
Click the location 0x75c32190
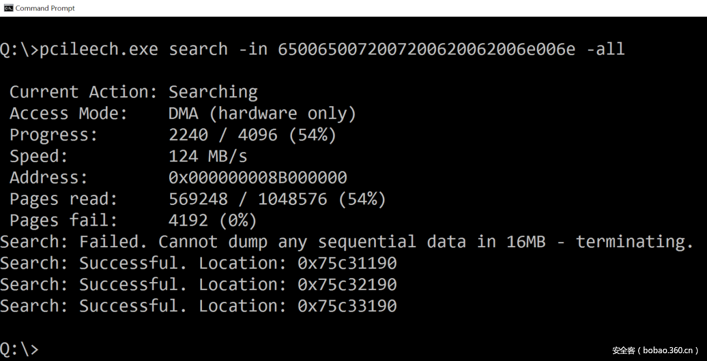coord(347,285)
